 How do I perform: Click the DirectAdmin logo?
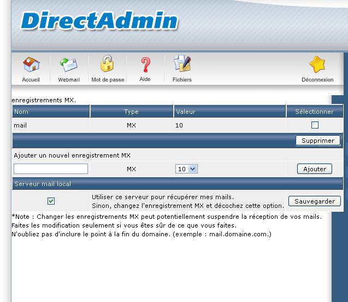tap(99, 21)
